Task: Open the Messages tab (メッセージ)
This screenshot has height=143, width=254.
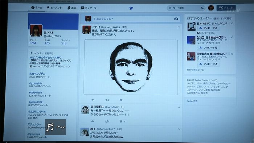Action: coord(88,8)
